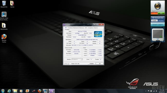Open the Recycle Bin desktop icon
The width and height of the screenshot is (167, 93).
4,4
